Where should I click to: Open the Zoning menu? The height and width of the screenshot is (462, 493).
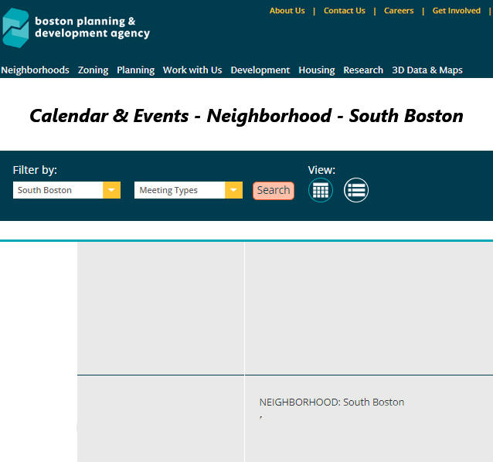93,70
